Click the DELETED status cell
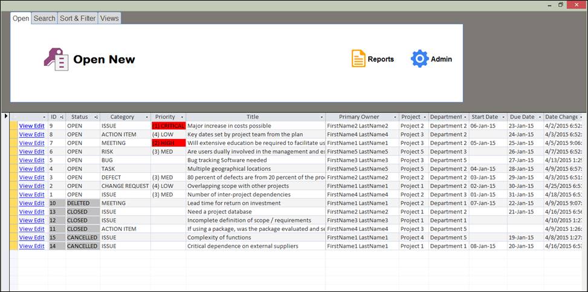This screenshot has height=292, width=588. [x=83, y=203]
